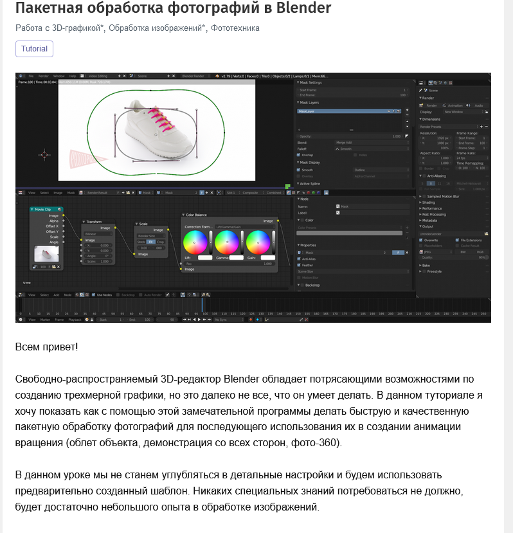Click the invert opacity icon beside Opacity
Screen dimensions: 513x533
407,136
